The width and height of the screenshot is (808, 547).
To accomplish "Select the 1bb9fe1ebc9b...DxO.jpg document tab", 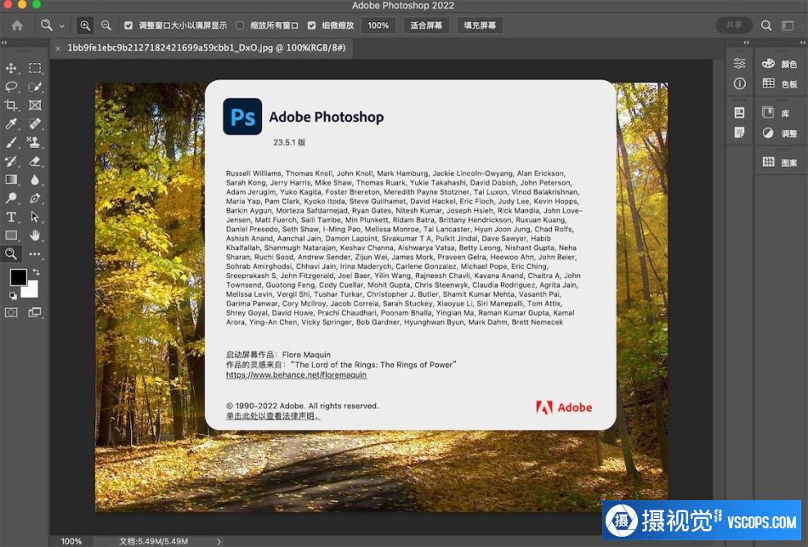I will coord(206,48).
